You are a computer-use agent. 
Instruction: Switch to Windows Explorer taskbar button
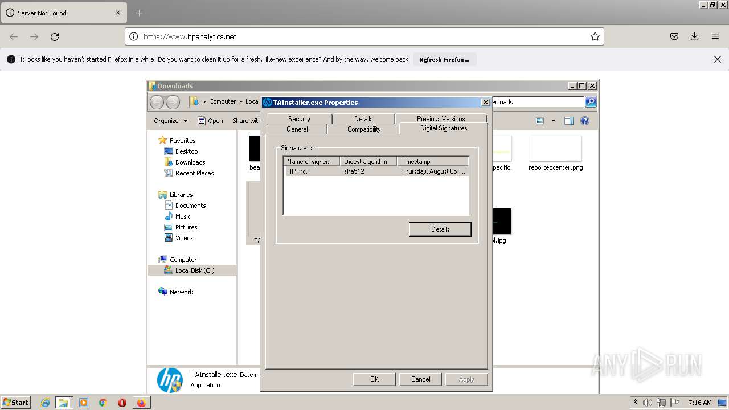(63, 403)
